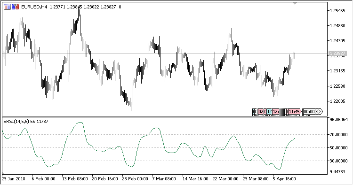This screenshot has width=353, height=185.
Task: Click the 1.22005 price scale label
Action: pyautogui.click(x=337, y=101)
